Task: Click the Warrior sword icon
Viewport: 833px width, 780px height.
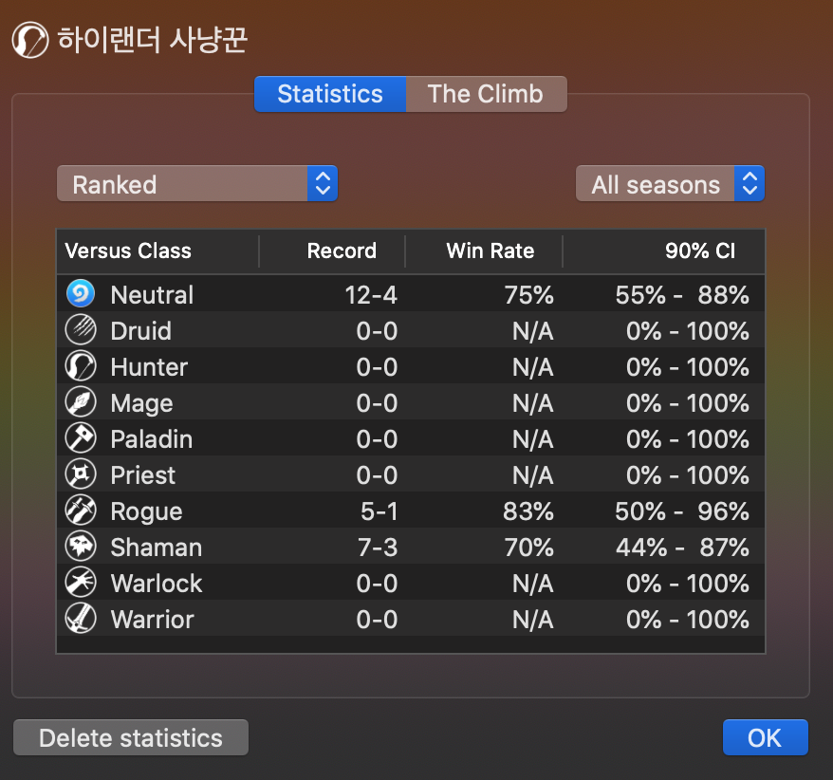Action: (81, 619)
